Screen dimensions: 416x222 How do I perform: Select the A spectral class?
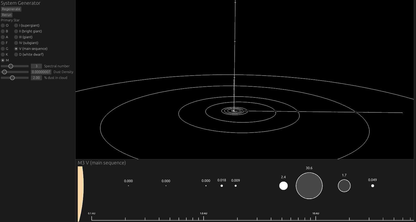click(2, 37)
